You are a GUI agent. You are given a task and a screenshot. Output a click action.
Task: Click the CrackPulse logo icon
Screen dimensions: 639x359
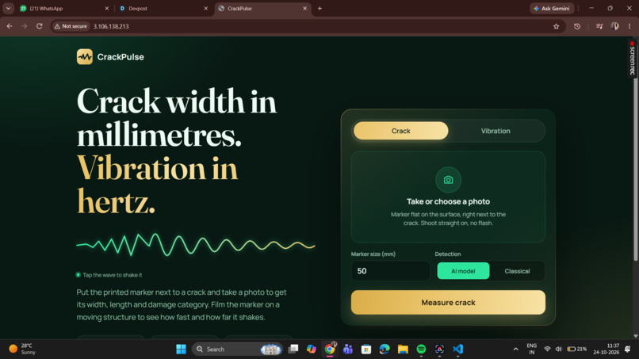[85, 57]
